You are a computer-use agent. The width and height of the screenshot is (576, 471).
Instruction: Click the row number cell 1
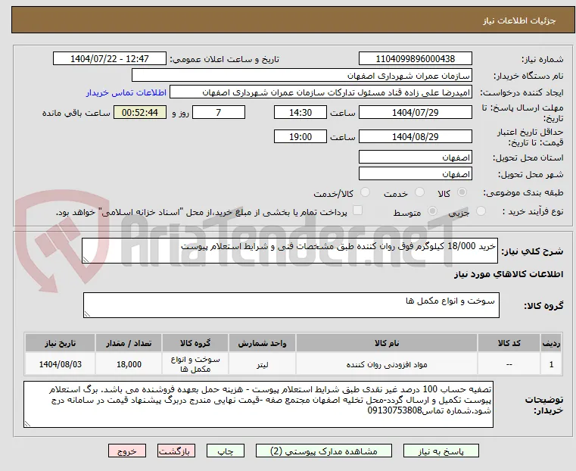tap(551, 364)
